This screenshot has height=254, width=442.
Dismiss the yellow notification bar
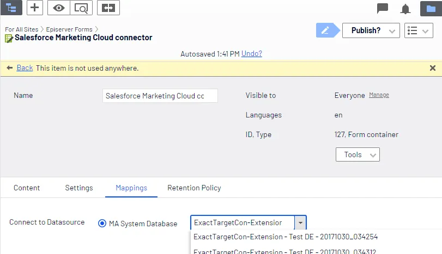point(432,68)
